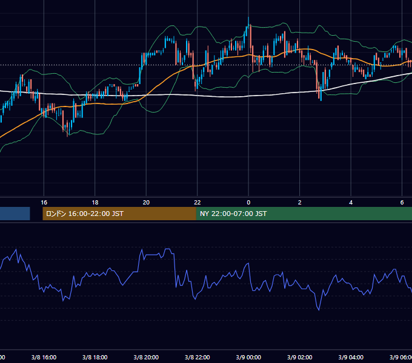Click the 3/9 00:00 time label

[248, 357]
